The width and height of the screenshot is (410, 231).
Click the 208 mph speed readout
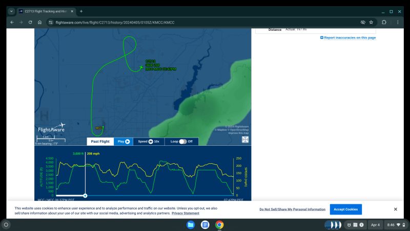point(93,153)
